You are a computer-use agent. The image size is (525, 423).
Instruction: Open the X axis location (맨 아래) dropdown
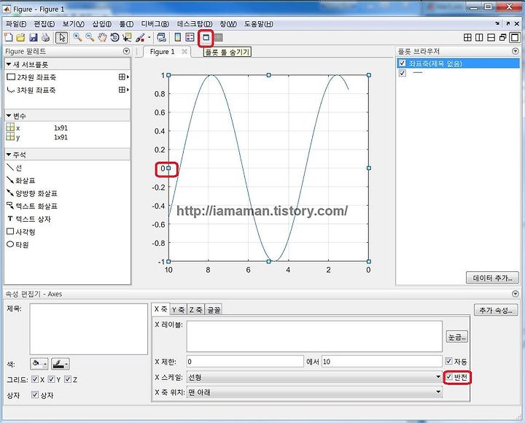click(x=314, y=392)
